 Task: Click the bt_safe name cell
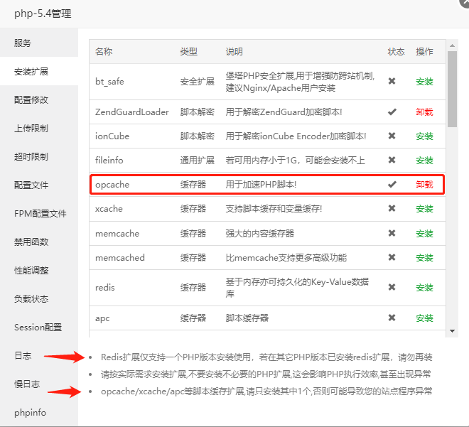click(109, 81)
